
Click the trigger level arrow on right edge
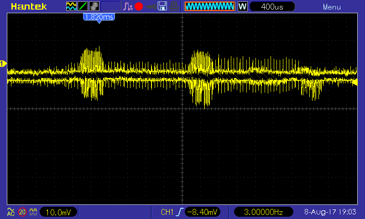tap(355, 83)
